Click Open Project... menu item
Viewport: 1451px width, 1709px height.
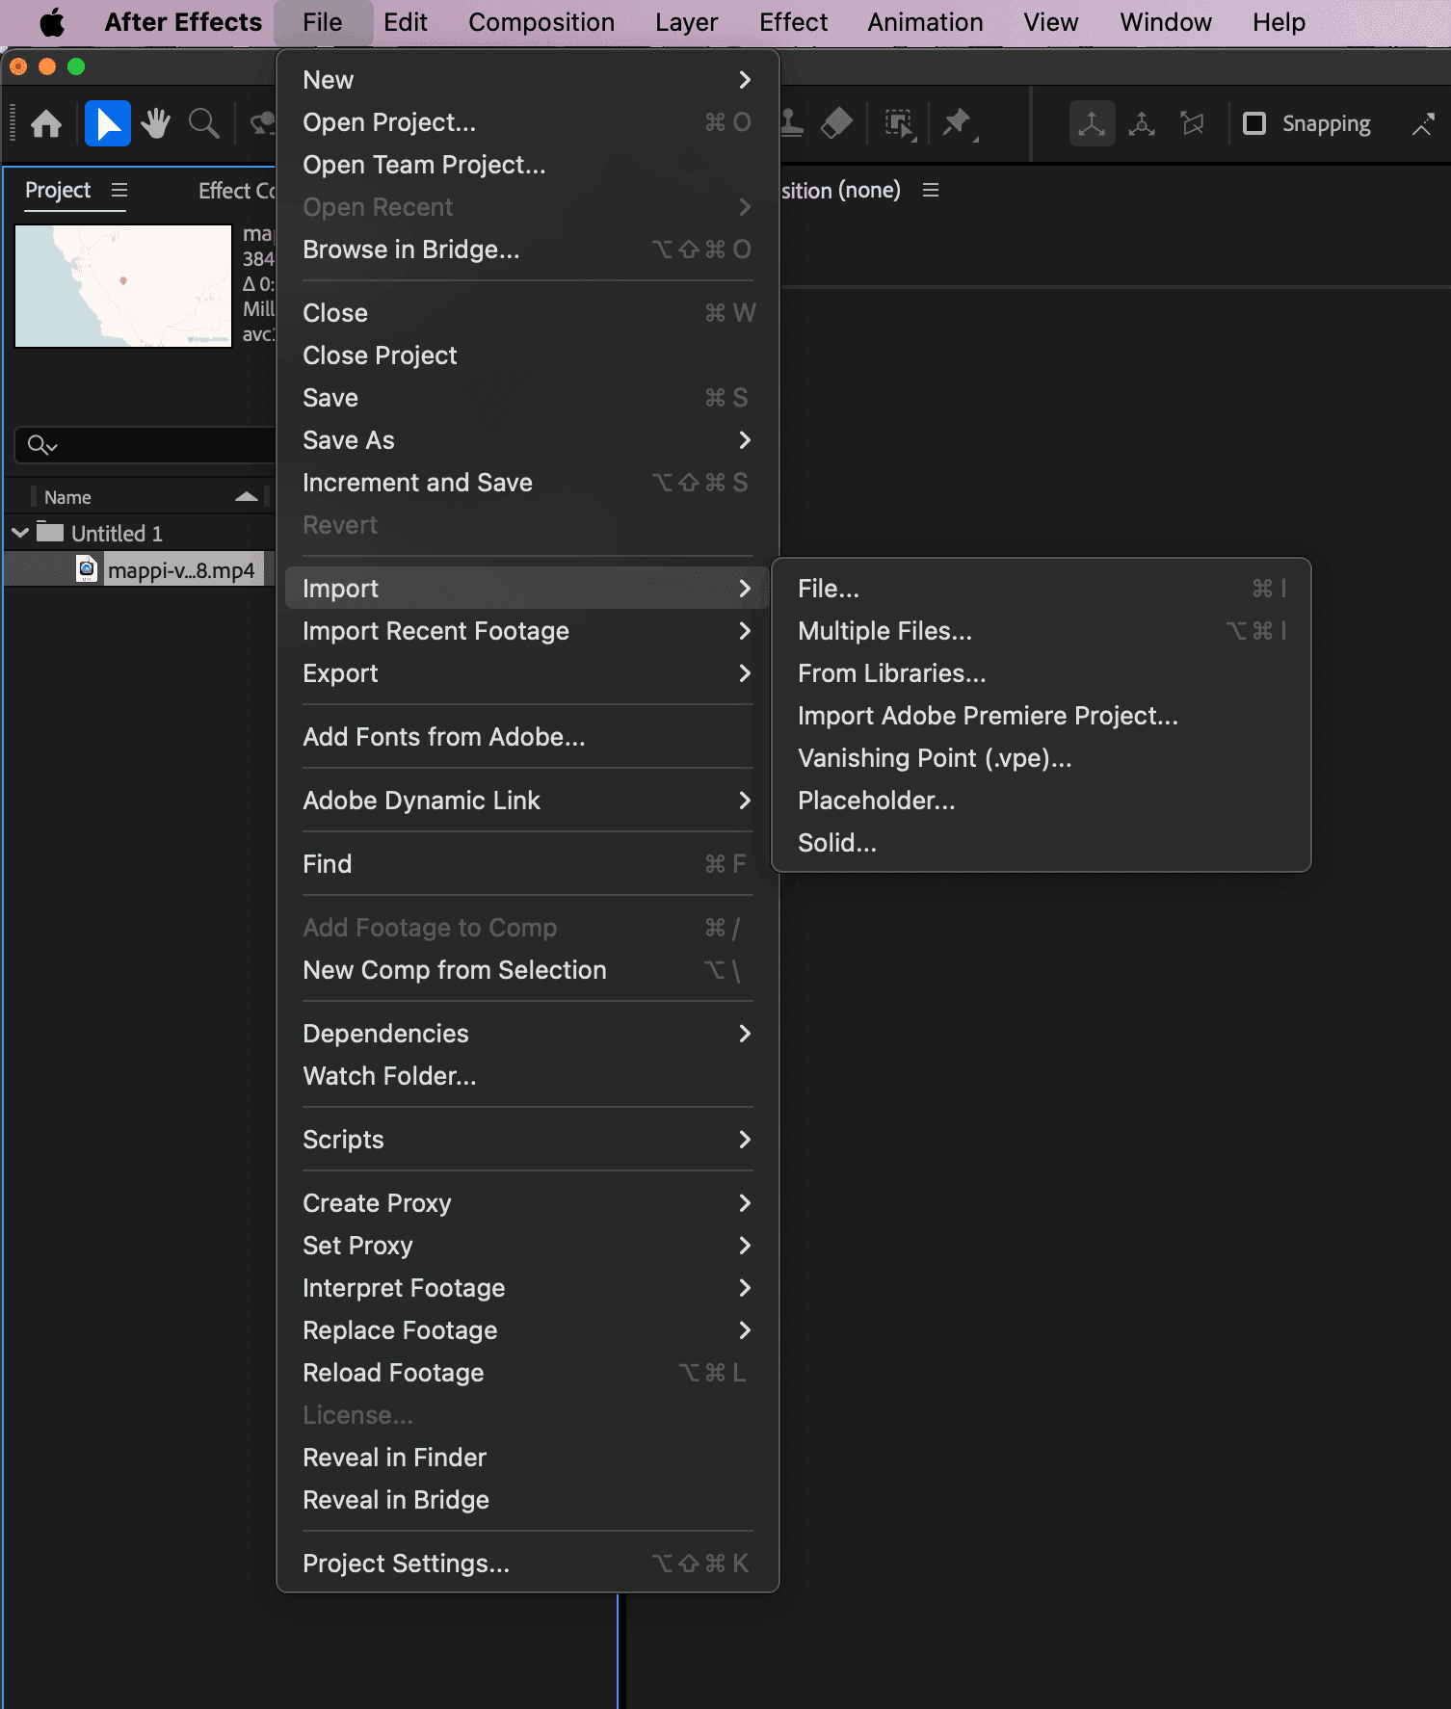tap(527, 122)
